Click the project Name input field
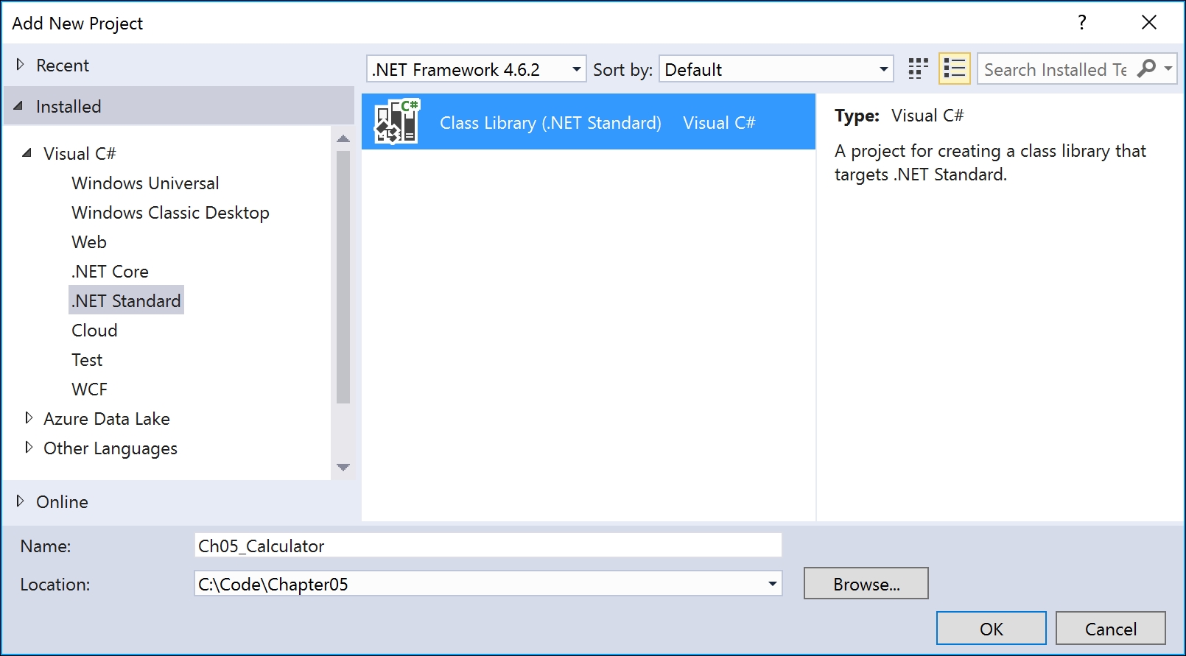Image resolution: width=1186 pixels, height=656 pixels. pyautogui.click(x=488, y=546)
